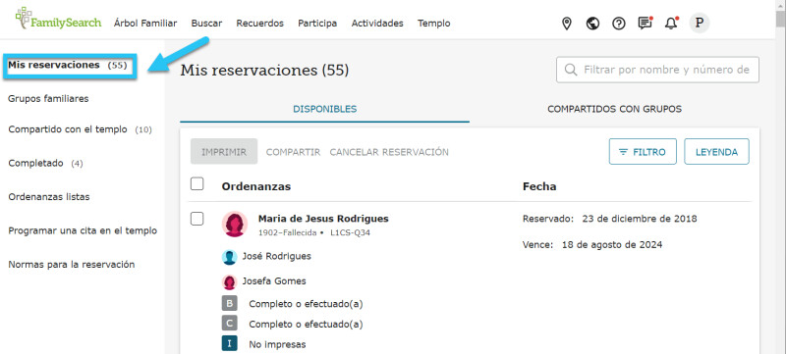Open the Participa menu
Image resolution: width=786 pixels, height=354 pixels.
[317, 23]
